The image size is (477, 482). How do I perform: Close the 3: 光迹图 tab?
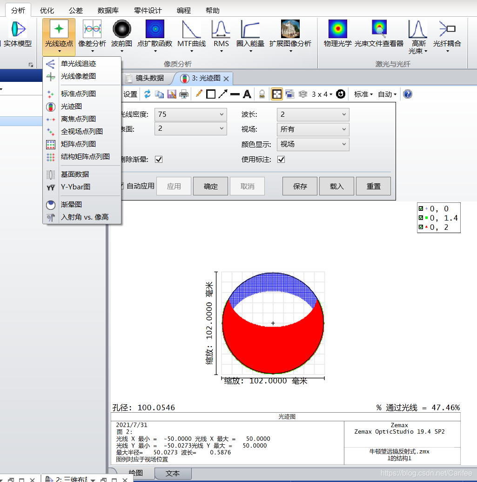[x=226, y=79]
